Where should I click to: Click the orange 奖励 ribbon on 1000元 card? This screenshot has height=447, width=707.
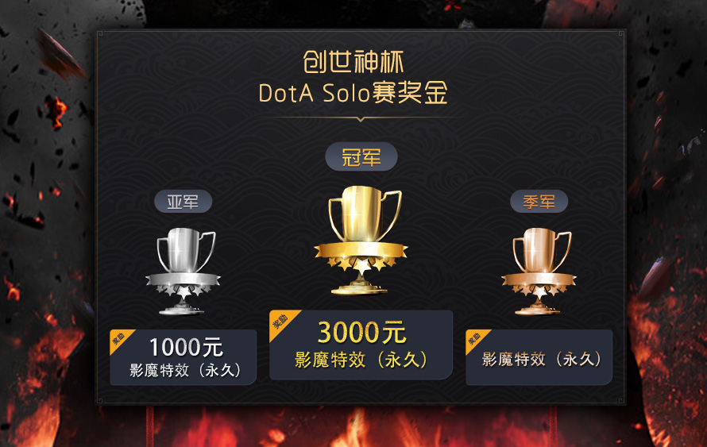[x=120, y=341]
